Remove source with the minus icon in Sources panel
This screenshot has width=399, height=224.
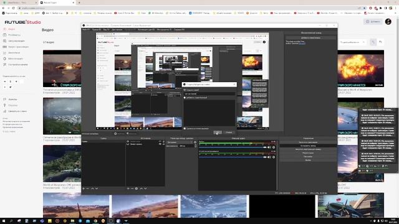[132, 189]
